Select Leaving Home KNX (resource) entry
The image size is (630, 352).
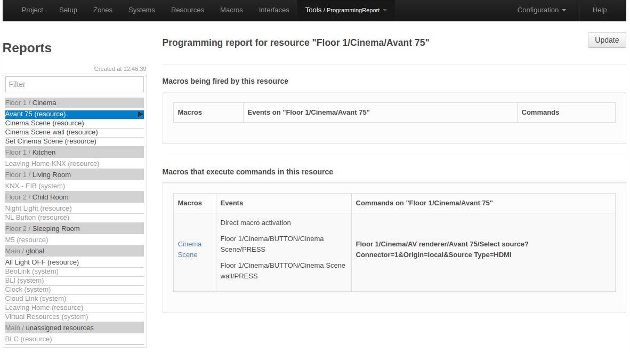click(74, 164)
